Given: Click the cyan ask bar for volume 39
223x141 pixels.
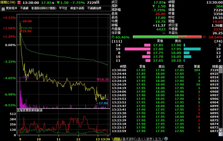Looking at the screenshot, I should (192, 49).
